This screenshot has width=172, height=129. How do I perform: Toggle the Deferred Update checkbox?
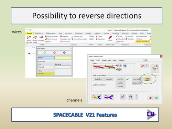click(94, 85)
